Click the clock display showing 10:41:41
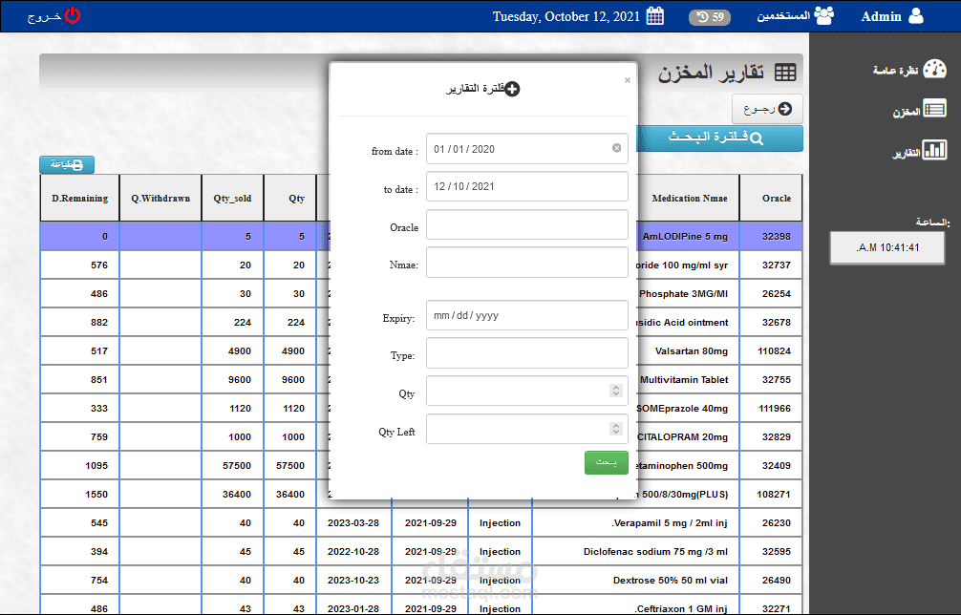Image resolution: width=961 pixels, height=615 pixels. (887, 247)
